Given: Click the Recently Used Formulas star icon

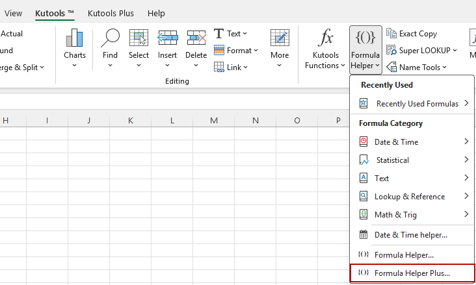Looking at the screenshot, I should [x=364, y=103].
